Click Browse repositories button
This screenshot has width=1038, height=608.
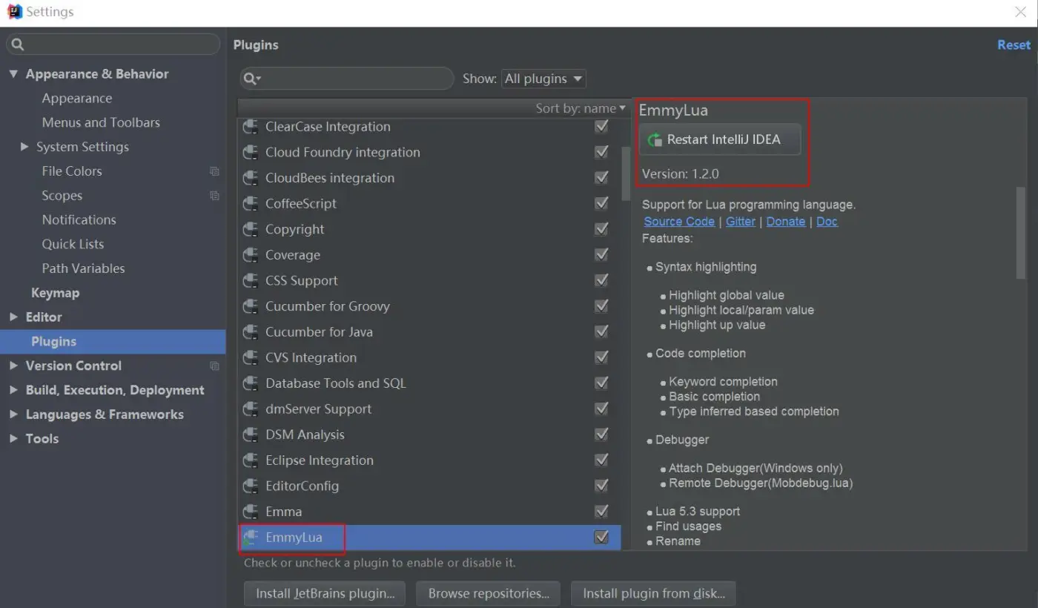click(489, 593)
